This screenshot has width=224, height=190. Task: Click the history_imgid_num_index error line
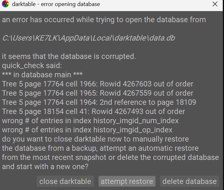coord(90,121)
